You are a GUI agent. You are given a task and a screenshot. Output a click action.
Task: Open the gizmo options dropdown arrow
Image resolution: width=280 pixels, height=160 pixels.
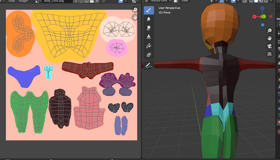coord(227,1)
